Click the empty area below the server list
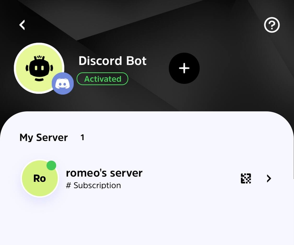 tap(147, 223)
